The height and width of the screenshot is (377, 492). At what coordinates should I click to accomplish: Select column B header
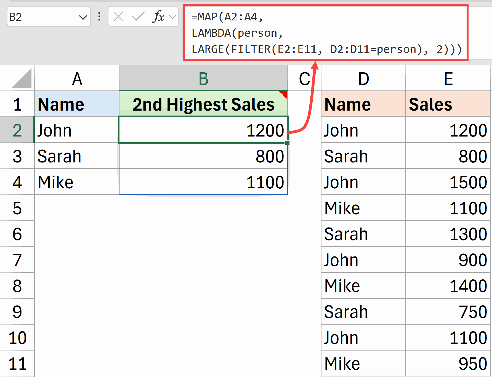pyautogui.click(x=203, y=78)
